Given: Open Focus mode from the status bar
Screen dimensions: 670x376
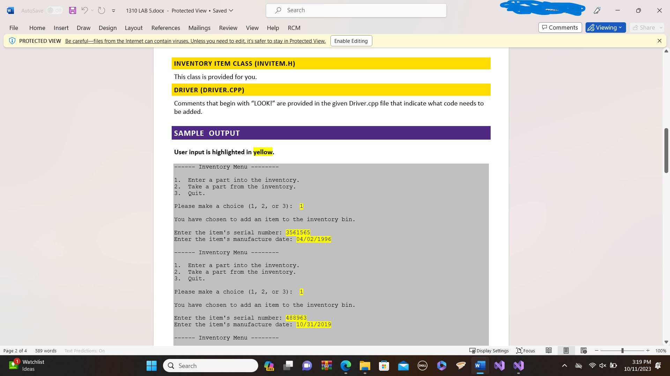Looking at the screenshot, I should tap(525, 351).
